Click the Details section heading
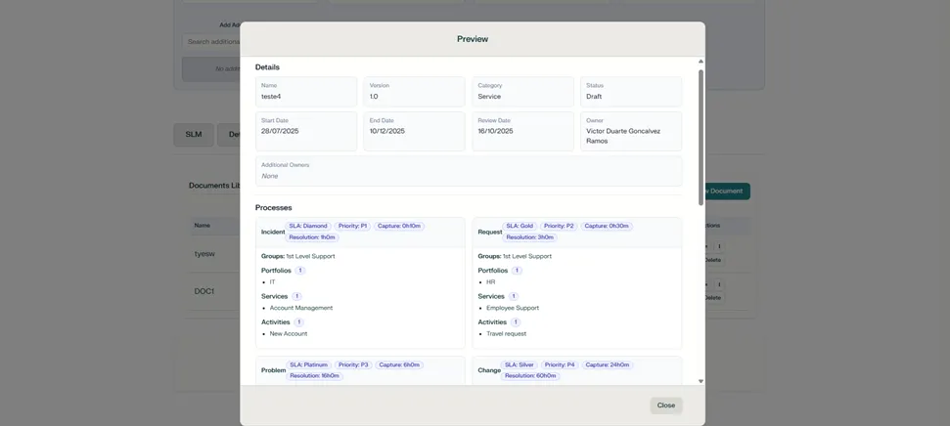This screenshot has width=950, height=426. click(267, 67)
